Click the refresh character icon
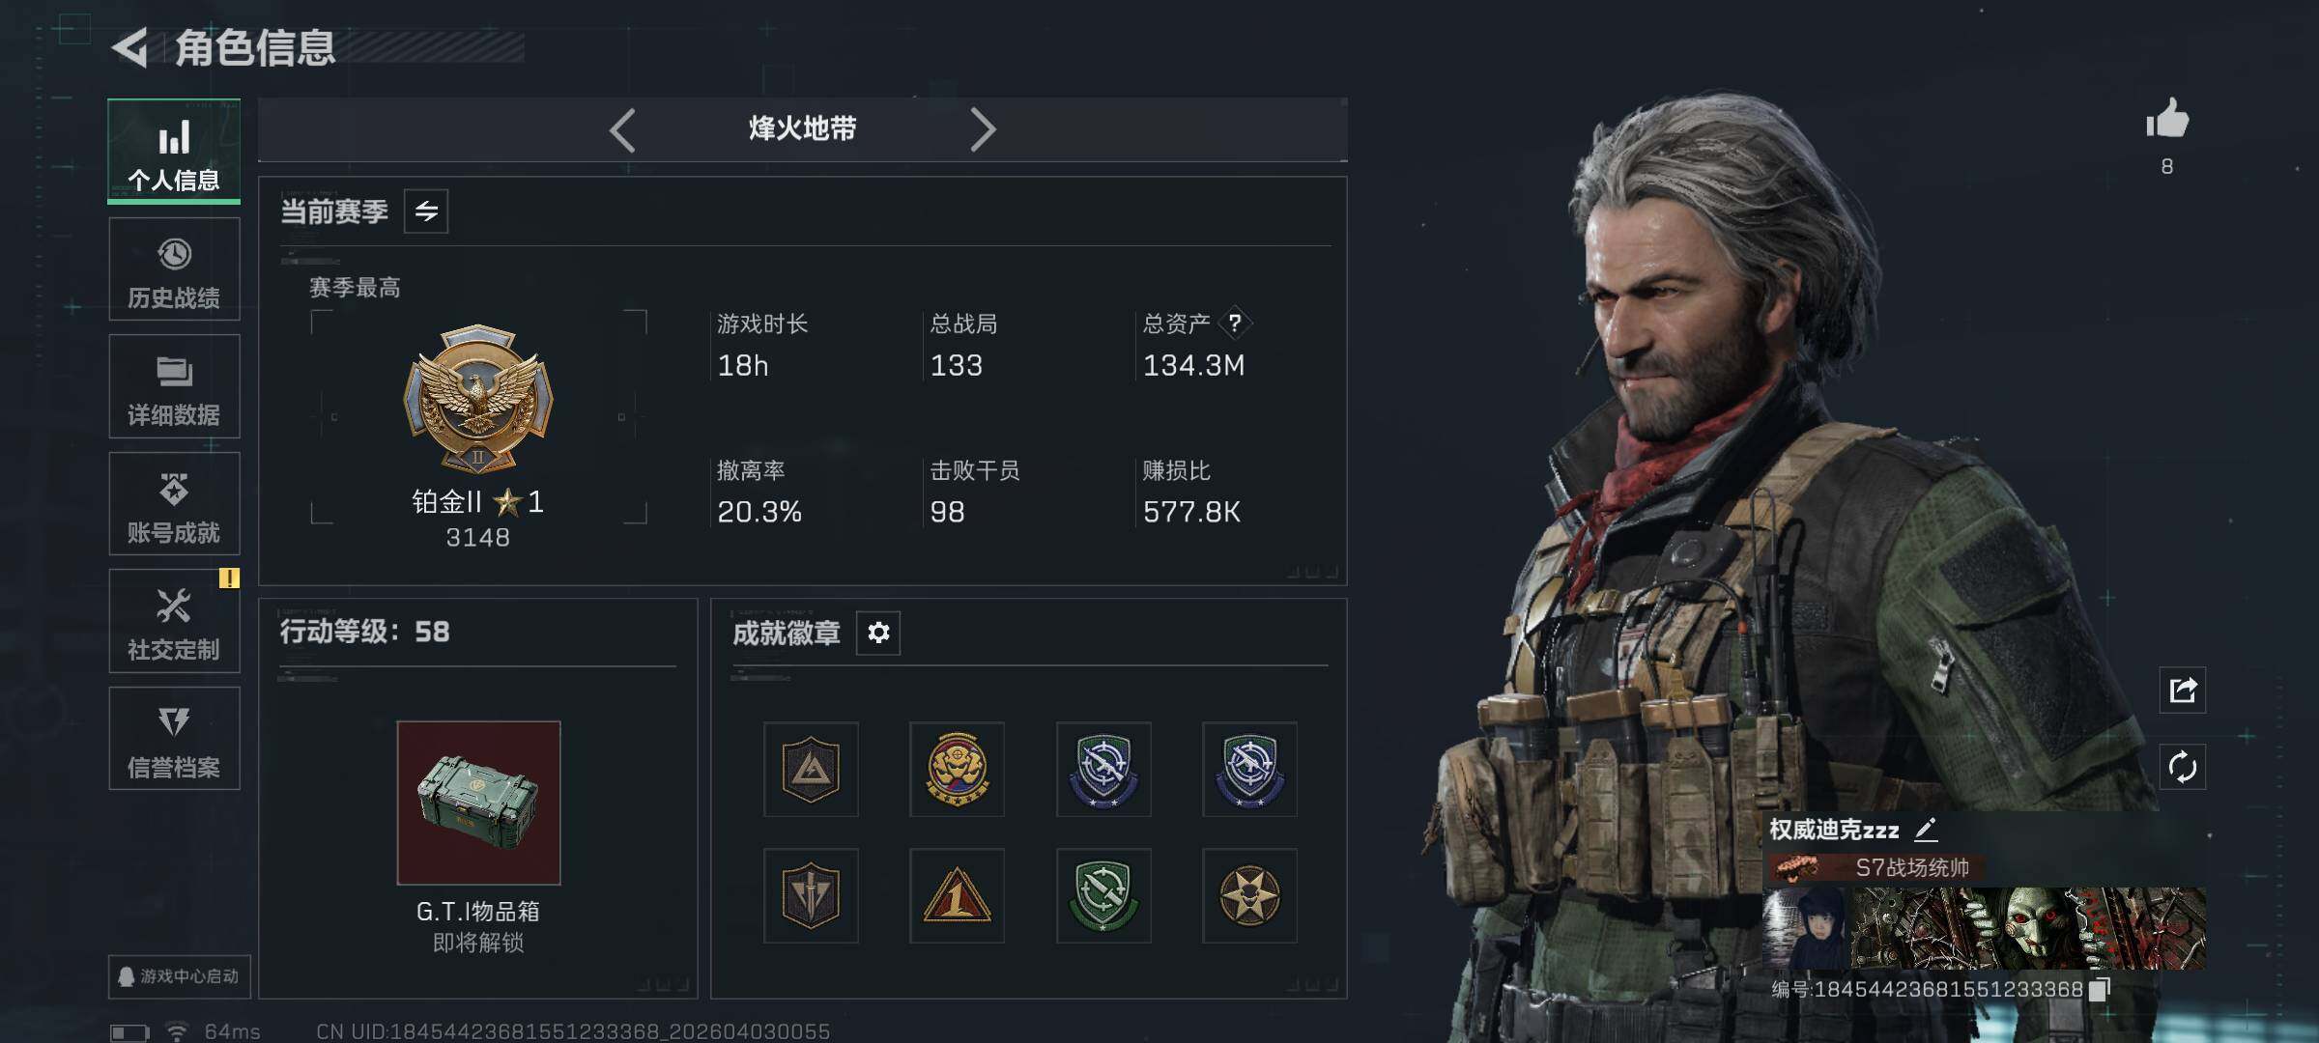Image resolution: width=2319 pixels, height=1043 pixels. [2183, 768]
